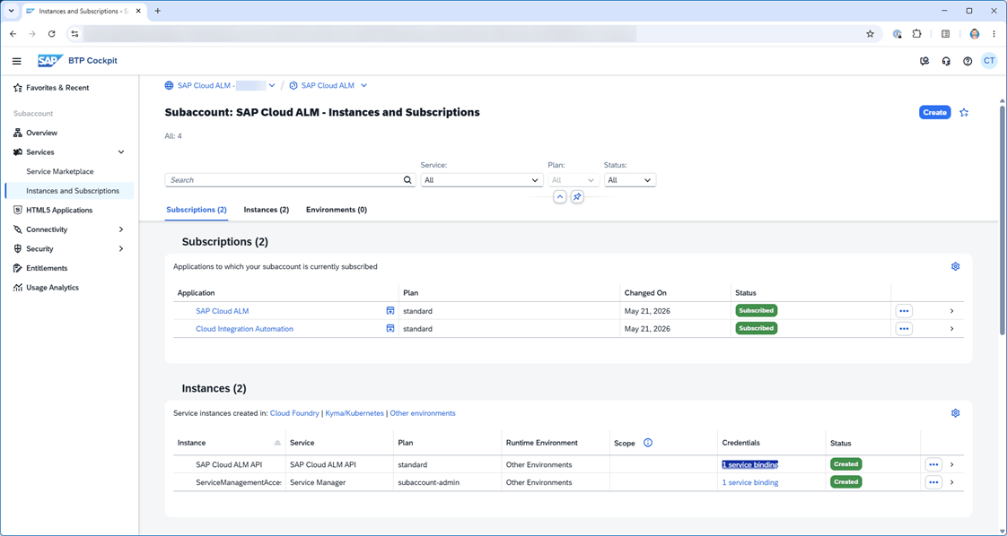
Task: Switch to Environments (0) tab
Action: [x=337, y=210]
